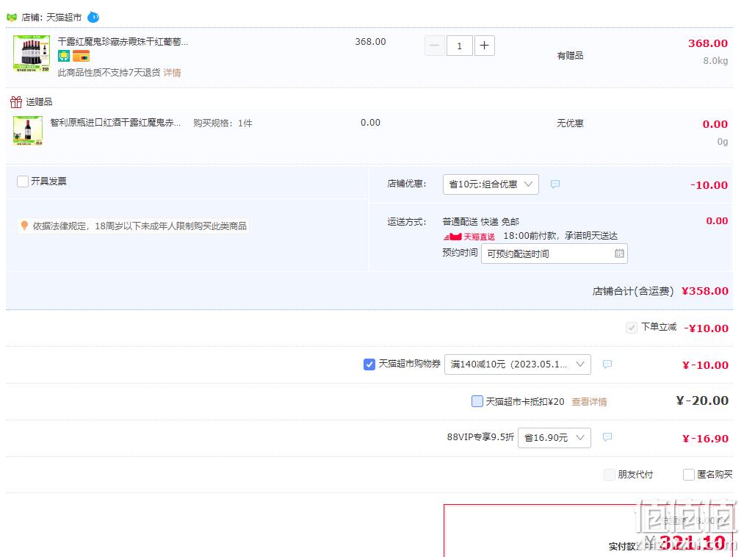Click the 详情 link about 7-day returns
744x557 pixels.
[172, 73]
